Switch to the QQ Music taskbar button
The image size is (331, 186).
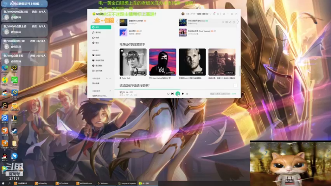[147, 184]
